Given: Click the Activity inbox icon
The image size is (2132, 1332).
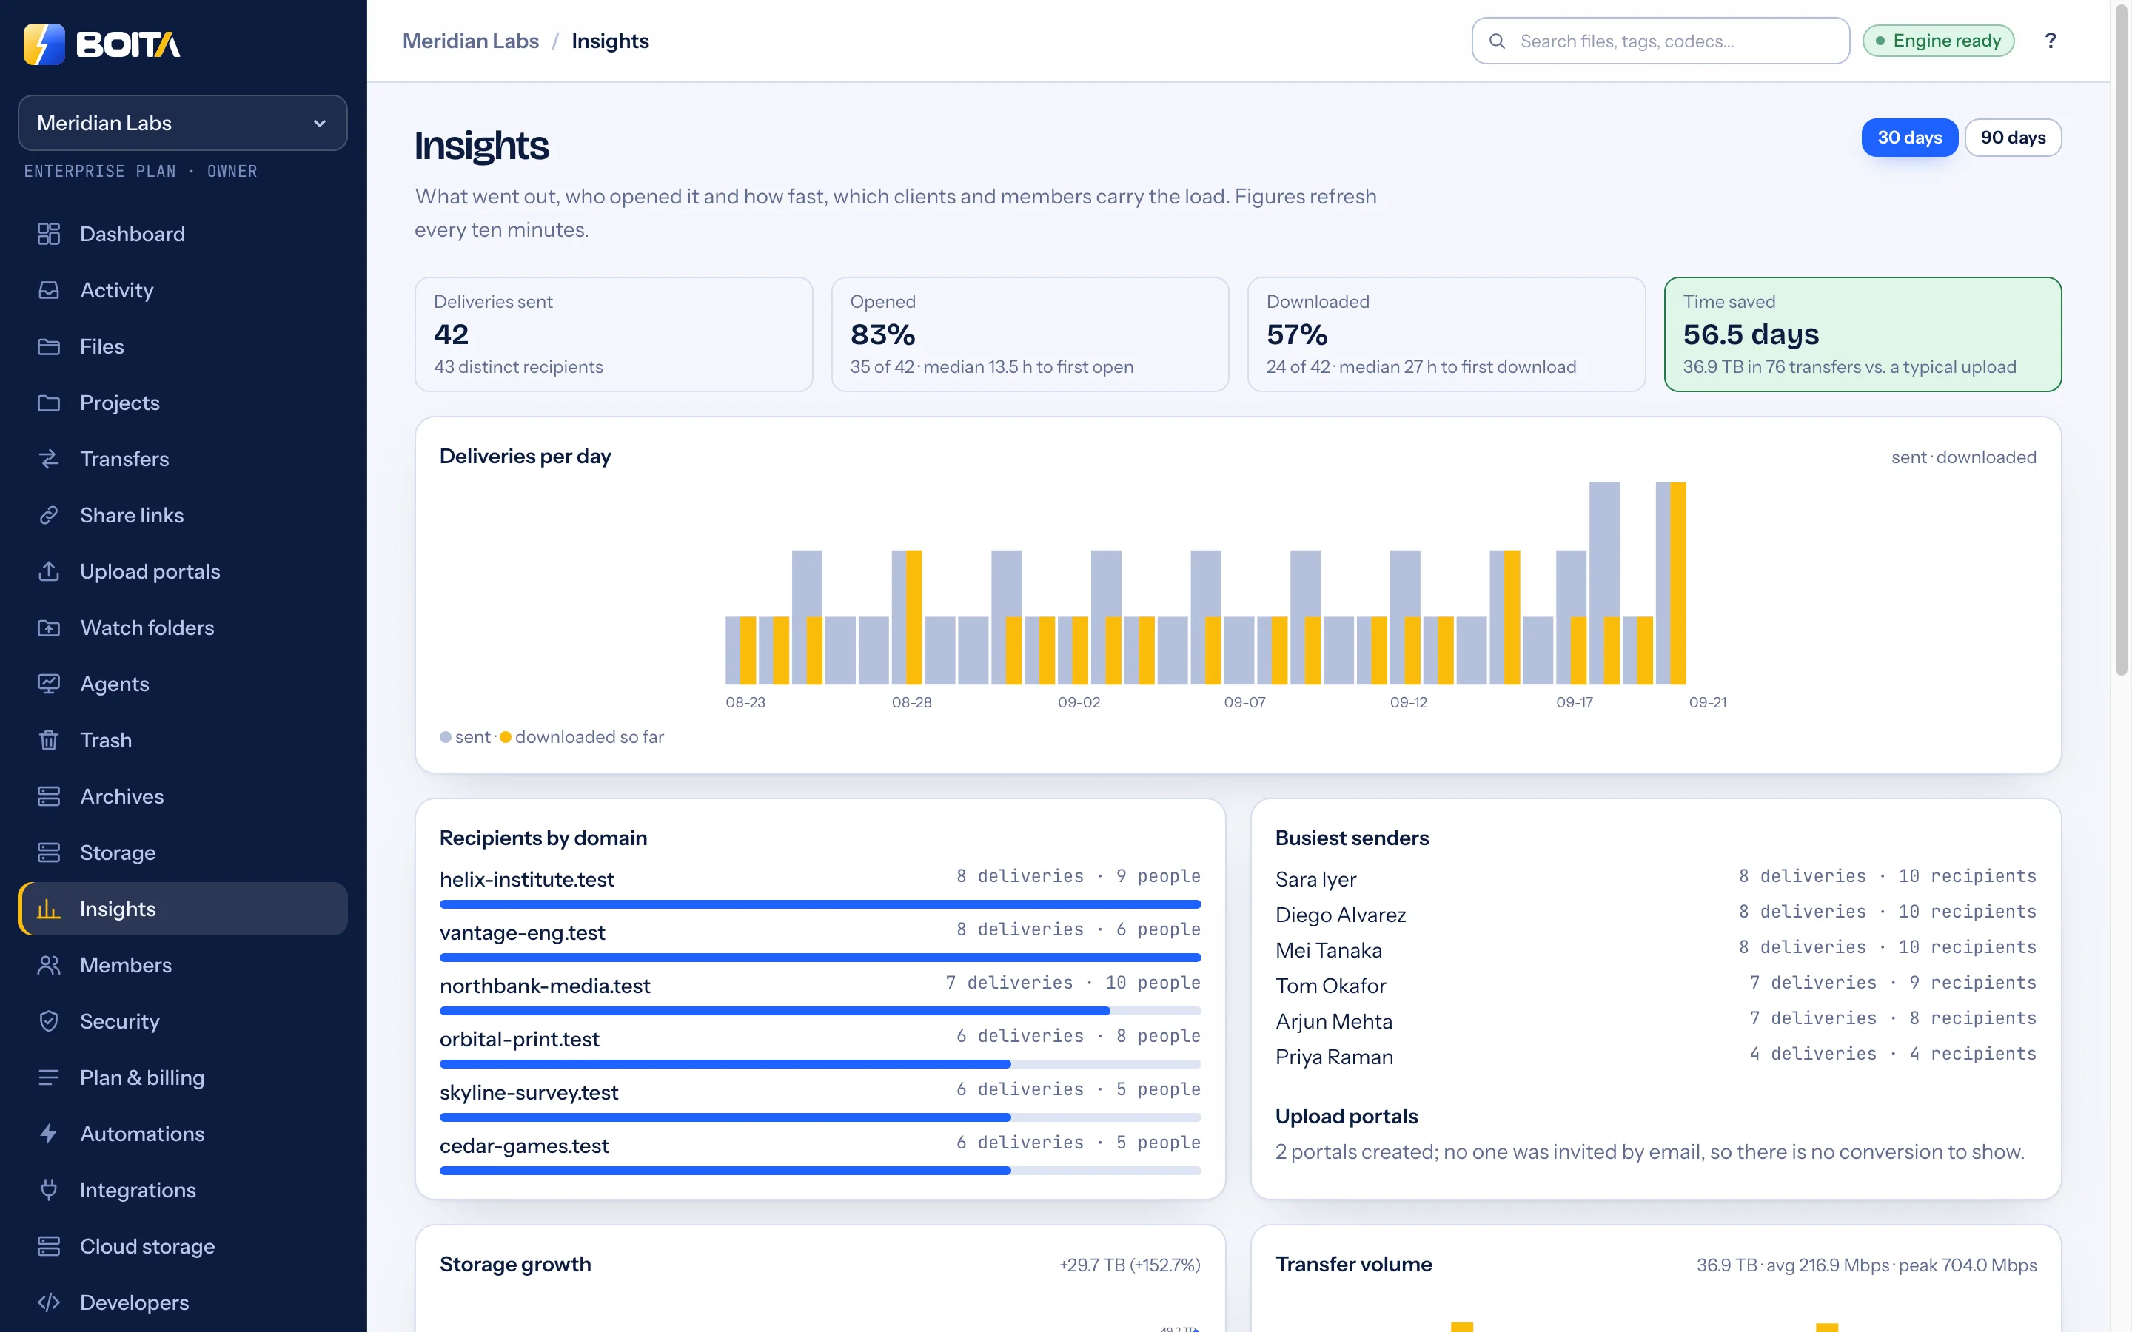Looking at the screenshot, I should tap(48, 290).
